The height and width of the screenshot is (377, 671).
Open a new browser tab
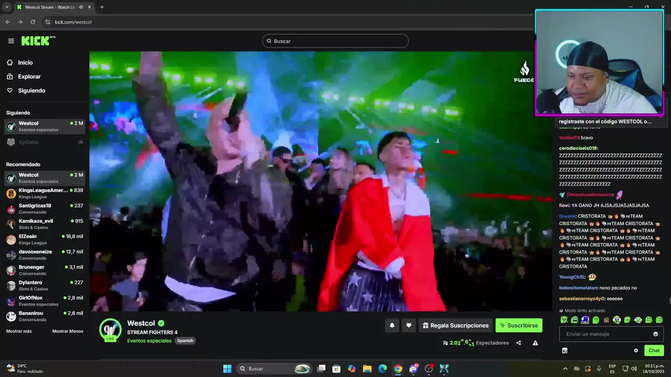click(x=102, y=7)
